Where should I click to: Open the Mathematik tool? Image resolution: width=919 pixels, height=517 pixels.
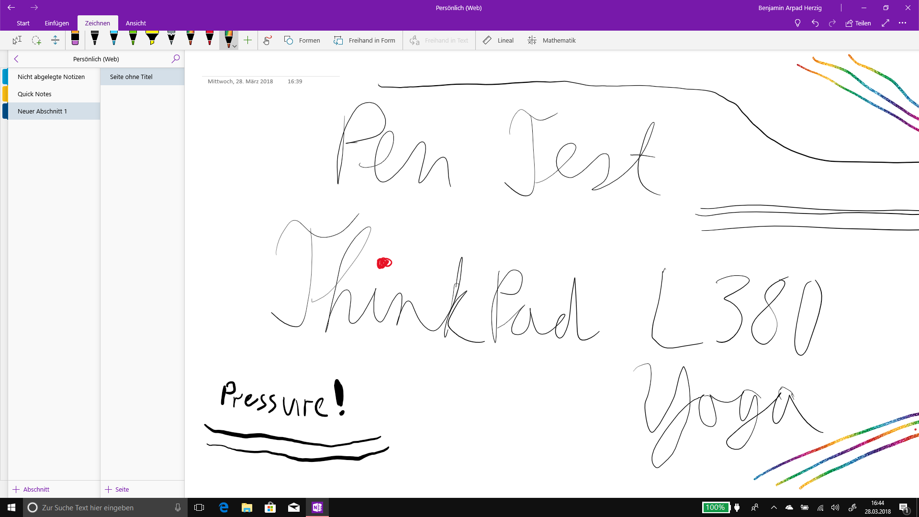pos(552,40)
